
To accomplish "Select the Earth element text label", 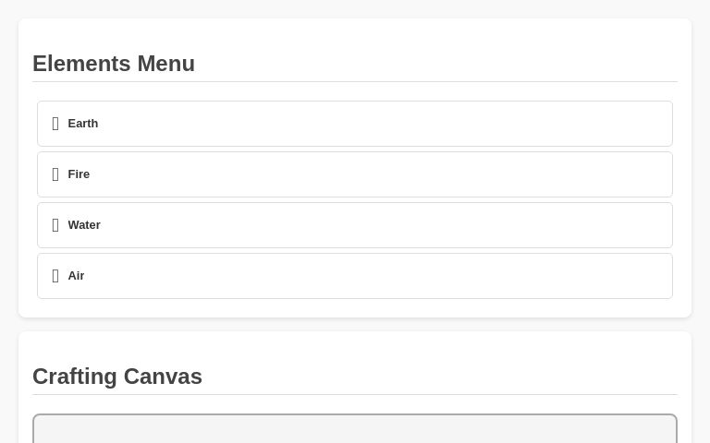I will pos(83,124).
